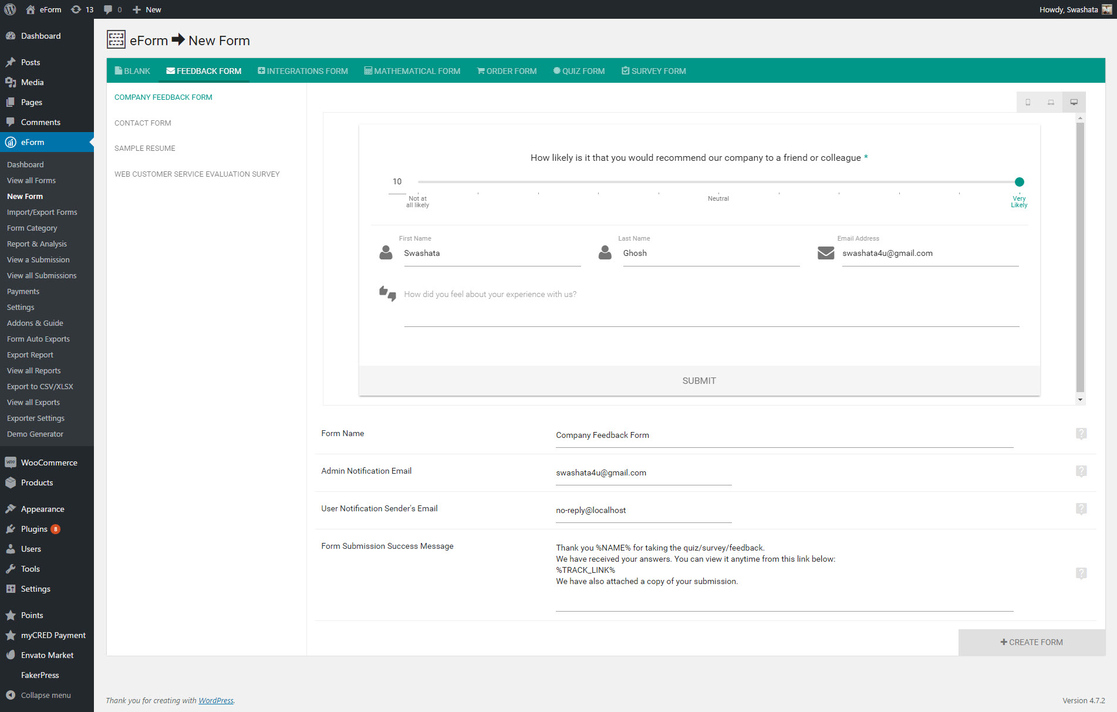Image resolution: width=1117 pixels, height=712 pixels.
Task: Open the Admin Notification Email help icon
Action: tap(1082, 471)
